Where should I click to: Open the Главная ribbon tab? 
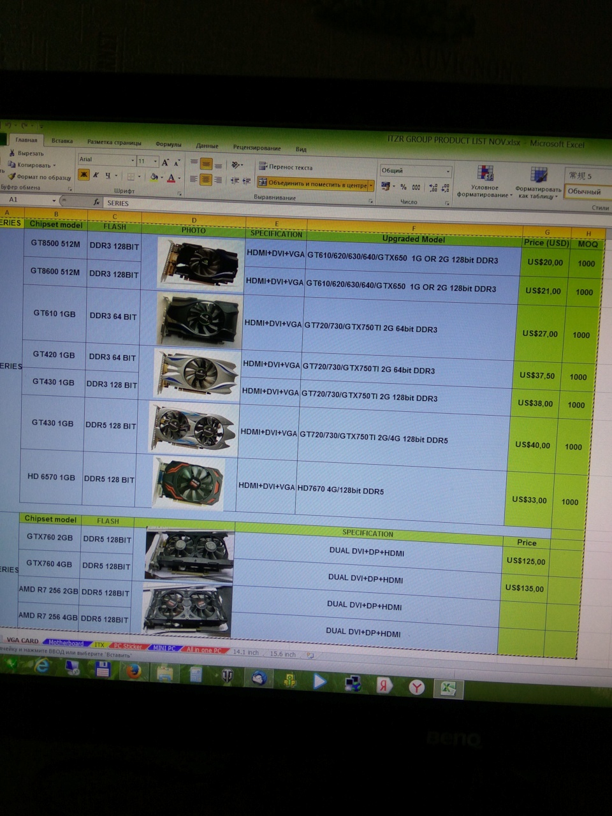pos(26,140)
